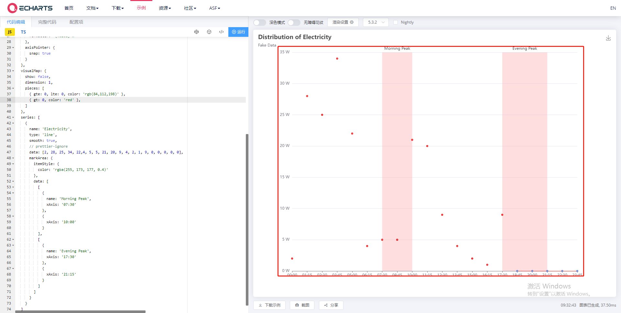This screenshot has width=621, height=313.
Task: Click 截图 screenshot button
Action: 302,305
